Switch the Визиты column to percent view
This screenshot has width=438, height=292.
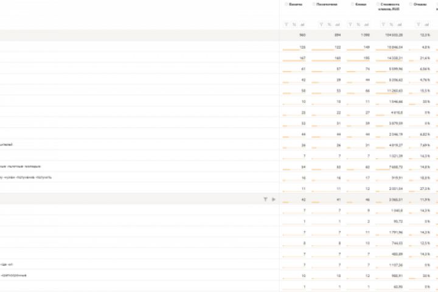[294, 24]
